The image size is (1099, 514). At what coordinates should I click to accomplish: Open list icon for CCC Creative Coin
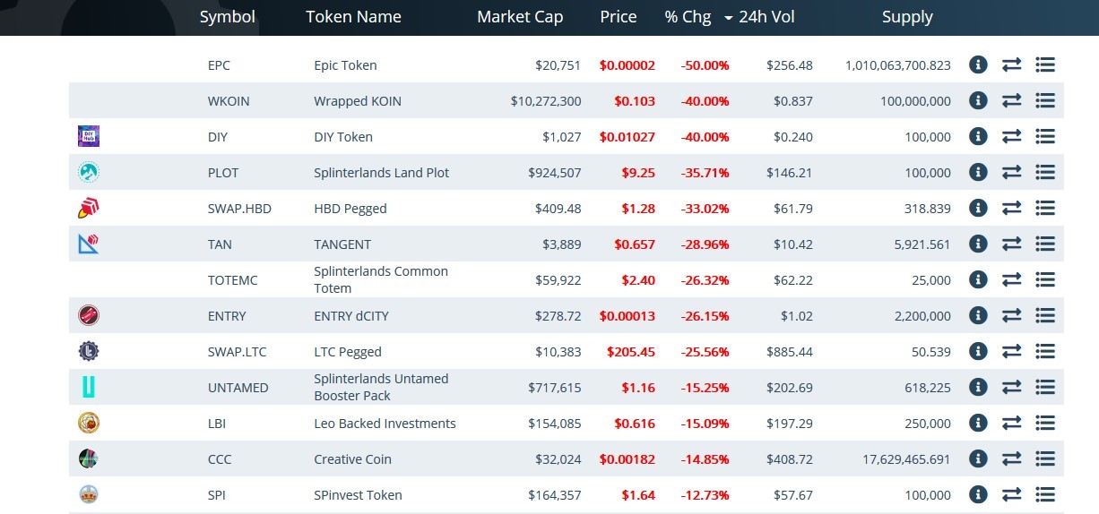point(1044,458)
